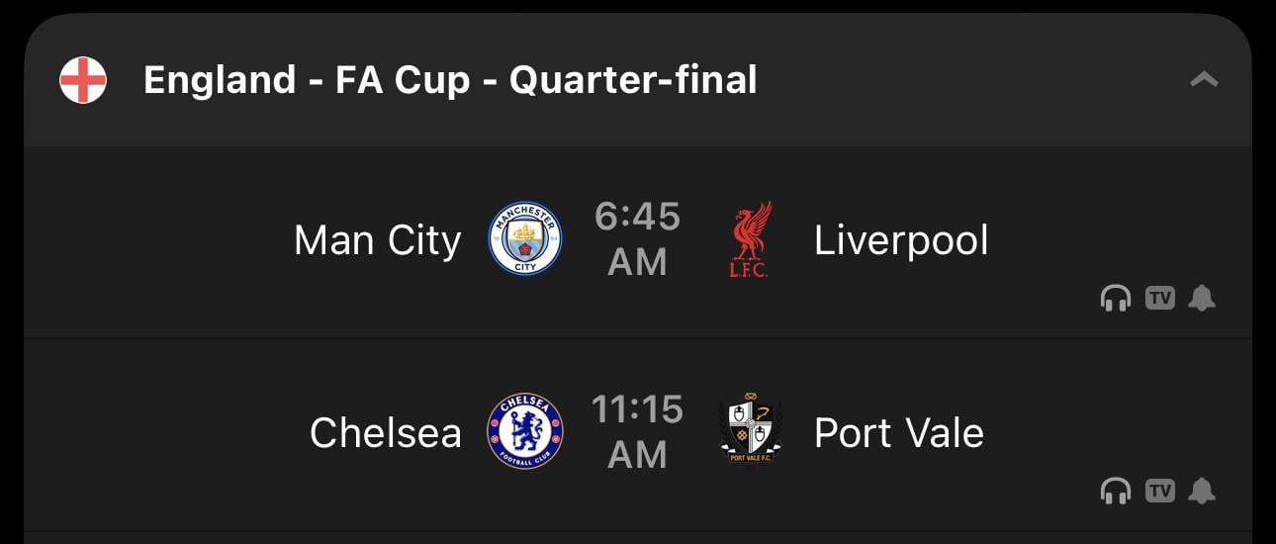Click the England flag icon
This screenshot has width=1276, height=544.
(x=83, y=80)
